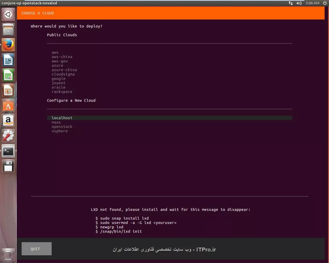Open the Files manager launcher icon

[8, 30]
